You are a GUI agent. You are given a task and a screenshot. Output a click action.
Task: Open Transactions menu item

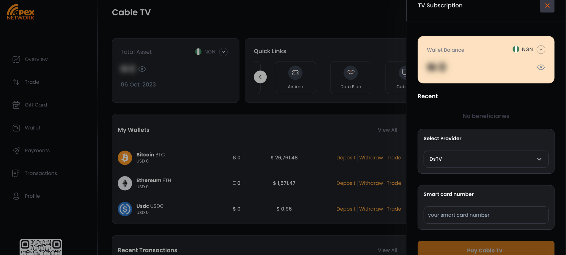click(41, 173)
